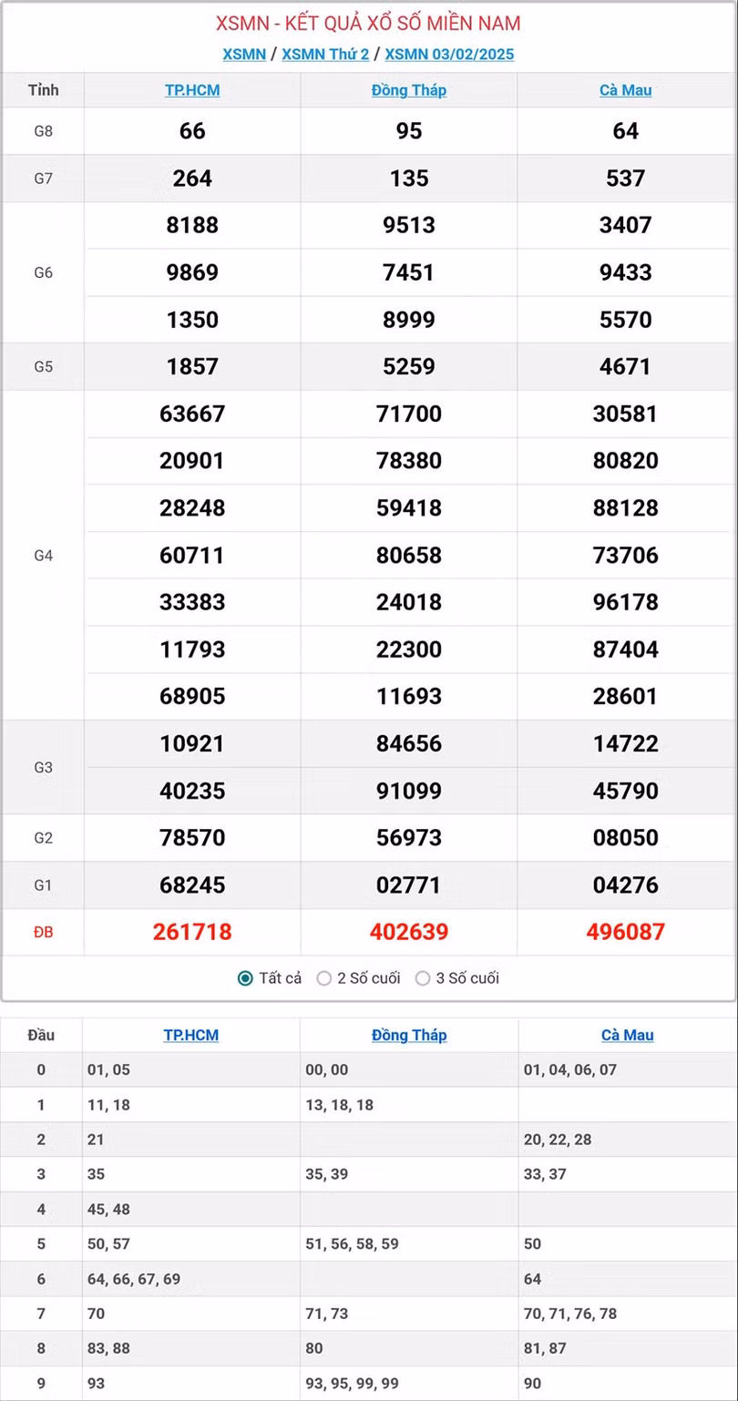Open Cà Mau link in the prize results header
The height and width of the screenshot is (1401, 738).
click(626, 90)
